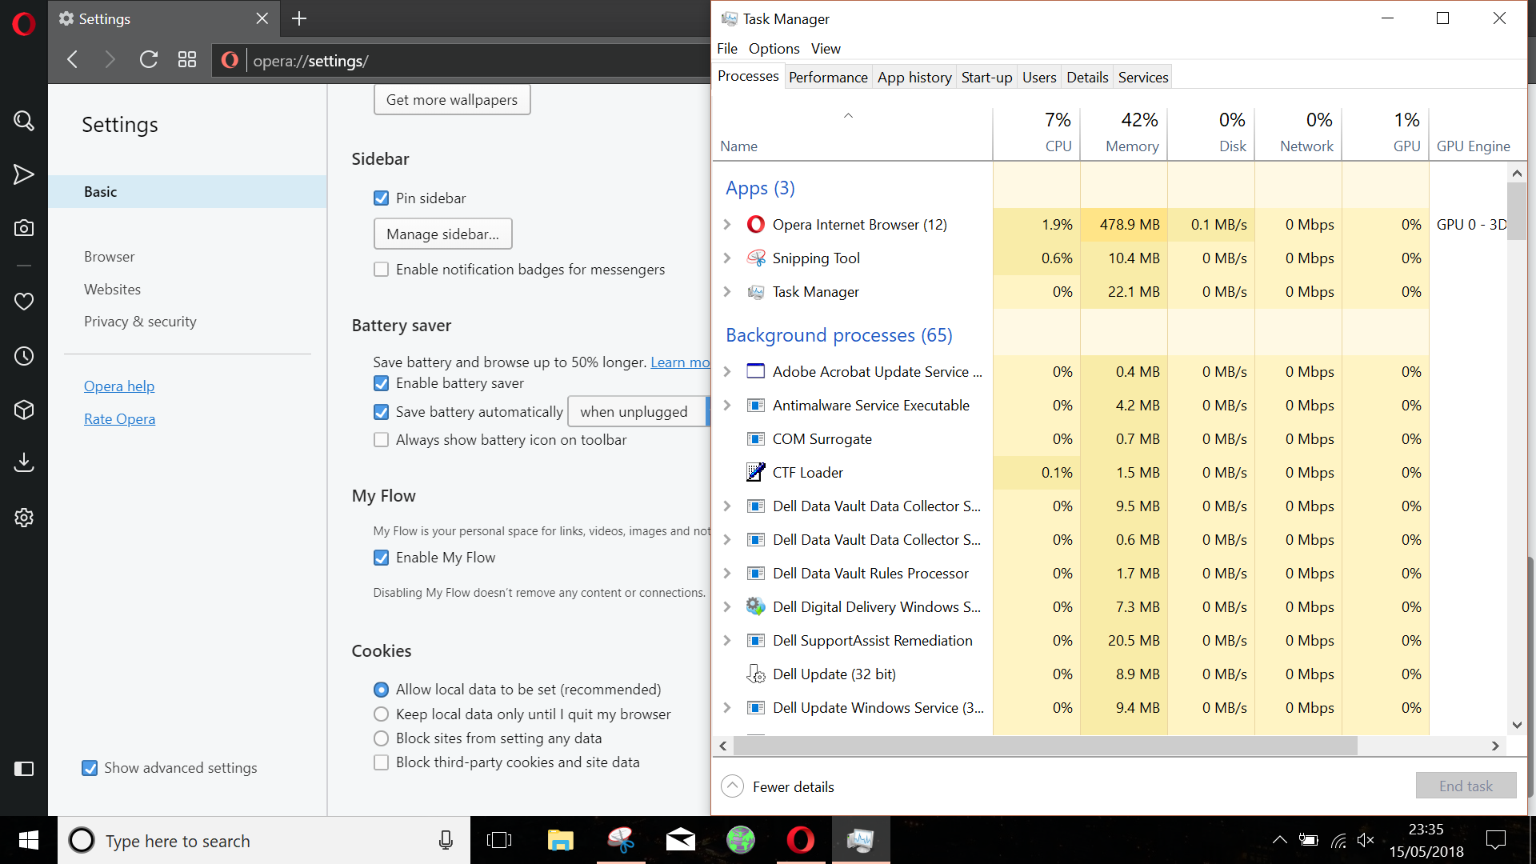Uncheck the Pin sidebar option
1536x864 pixels.
tap(382, 198)
